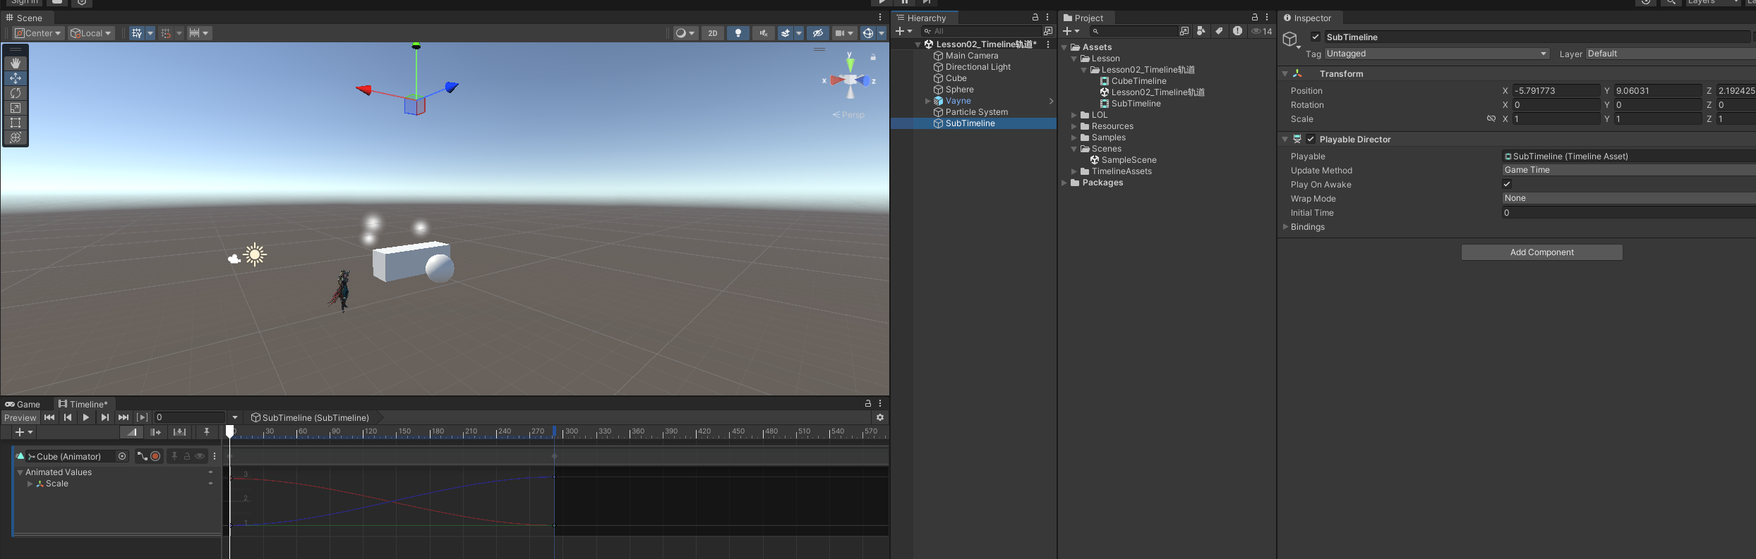Image resolution: width=1756 pixels, height=559 pixels.
Task: Open Timeline settings gear icon
Action: [x=879, y=417]
